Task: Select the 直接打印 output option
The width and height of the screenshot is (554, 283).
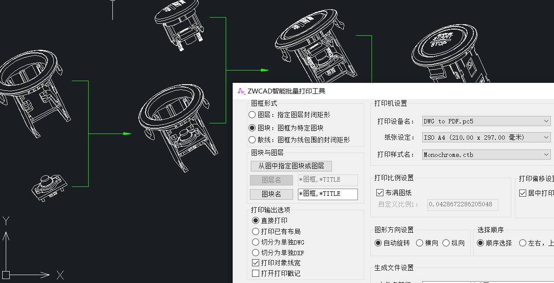Action: click(256, 220)
